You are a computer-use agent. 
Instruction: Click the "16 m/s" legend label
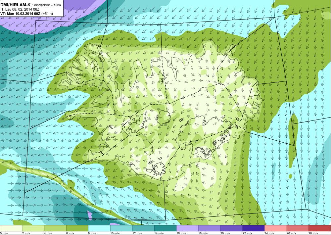pyautogui.click(x=181, y=233)
